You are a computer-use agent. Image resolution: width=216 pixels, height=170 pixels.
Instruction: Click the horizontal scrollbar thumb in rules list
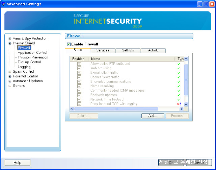coord(116,109)
